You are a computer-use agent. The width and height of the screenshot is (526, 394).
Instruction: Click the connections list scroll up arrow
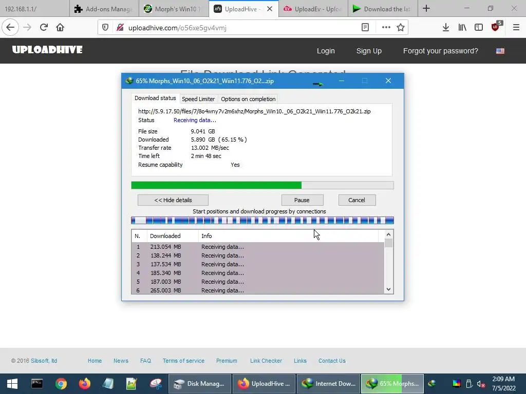point(388,235)
